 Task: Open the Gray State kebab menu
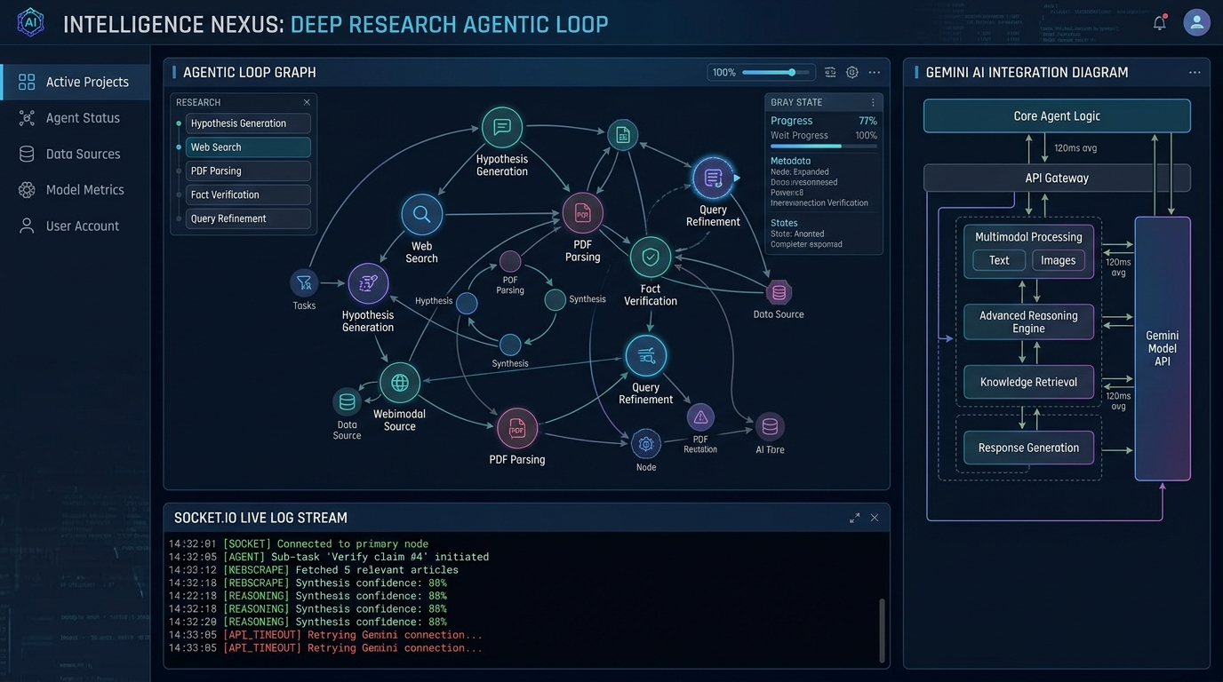[x=873, y=102]
